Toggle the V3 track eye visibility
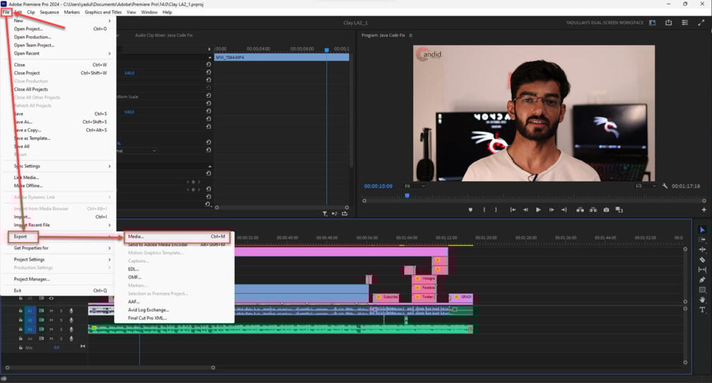Screen dimensions: 712x383 point(51,299)
